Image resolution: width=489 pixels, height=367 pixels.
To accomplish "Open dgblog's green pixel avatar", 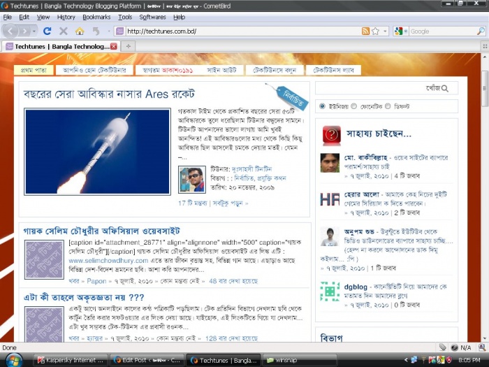I will [x=330, y=292].
